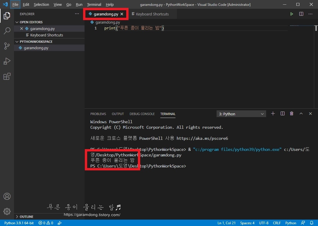
Task: Open the Help menu
Action: [x=110, y=4]
